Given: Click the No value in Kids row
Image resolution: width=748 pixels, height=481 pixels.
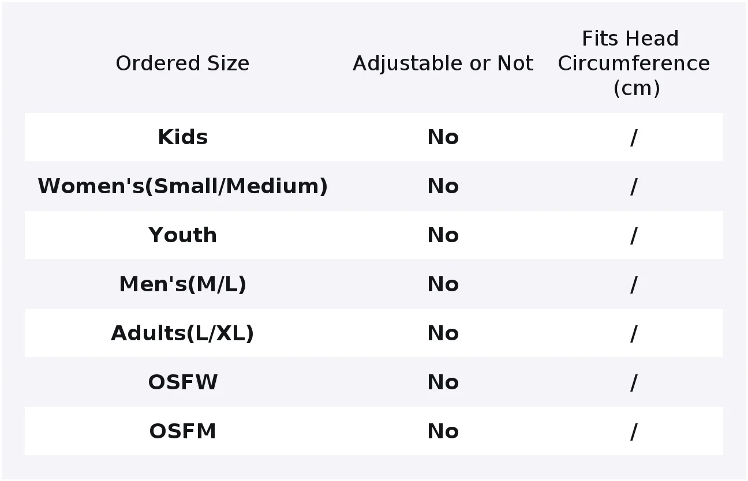Looking at the screenshot, I should point(443,137).
